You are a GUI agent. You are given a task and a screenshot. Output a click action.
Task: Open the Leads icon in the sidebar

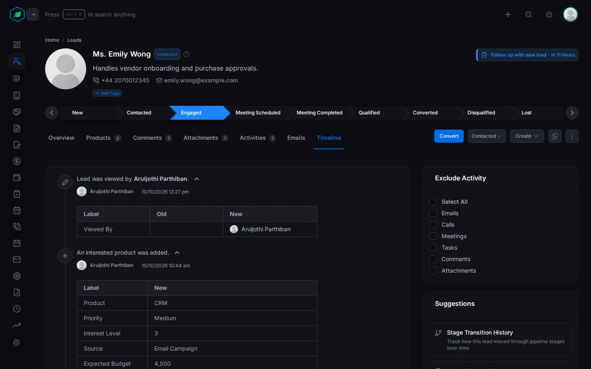(17, 61)
